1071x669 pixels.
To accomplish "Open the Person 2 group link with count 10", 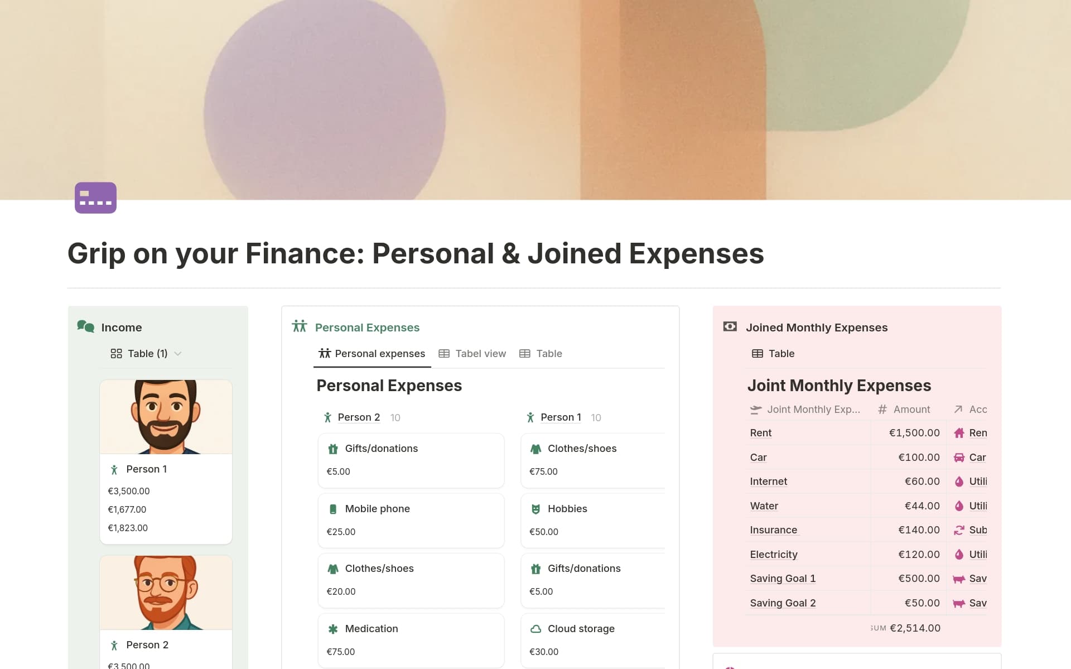I will coord(359,417).
